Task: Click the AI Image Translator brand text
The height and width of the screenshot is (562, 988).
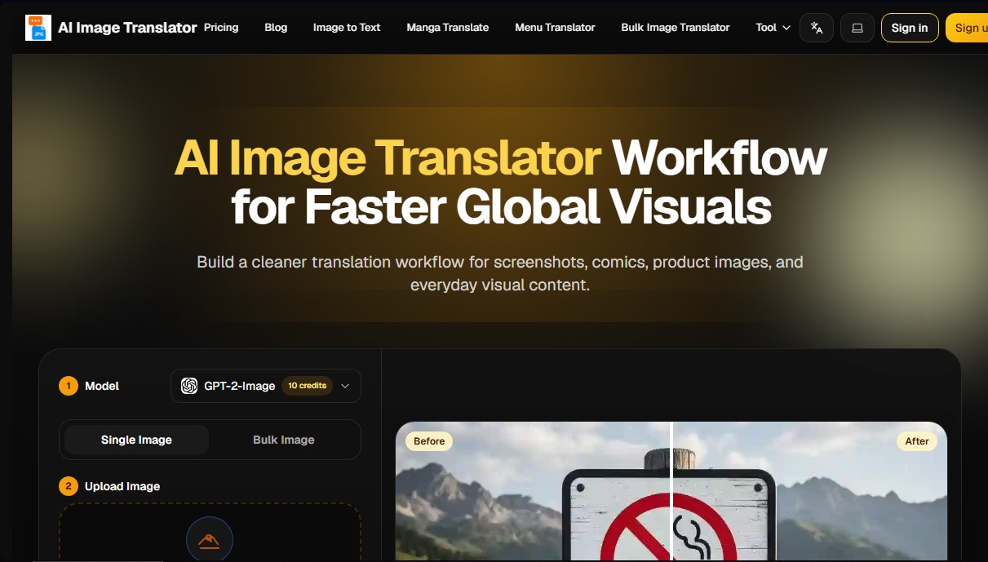Action: (x=127, y=28)
